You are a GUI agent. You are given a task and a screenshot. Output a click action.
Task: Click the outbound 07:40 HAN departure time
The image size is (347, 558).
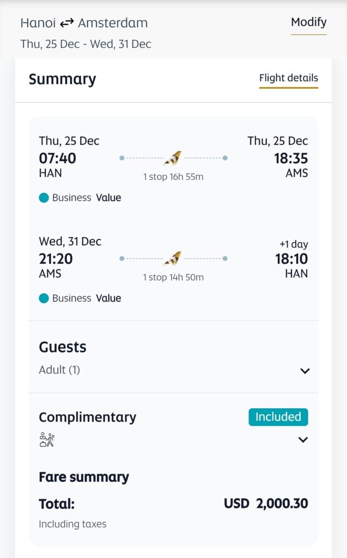click(57, 159)
